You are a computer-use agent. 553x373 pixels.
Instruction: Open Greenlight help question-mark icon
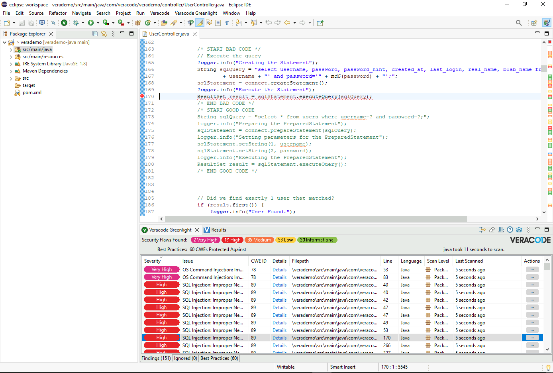click(x=510, y=230)
